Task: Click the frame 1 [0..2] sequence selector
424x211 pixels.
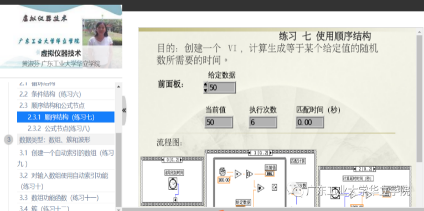Action: point(260,152)
